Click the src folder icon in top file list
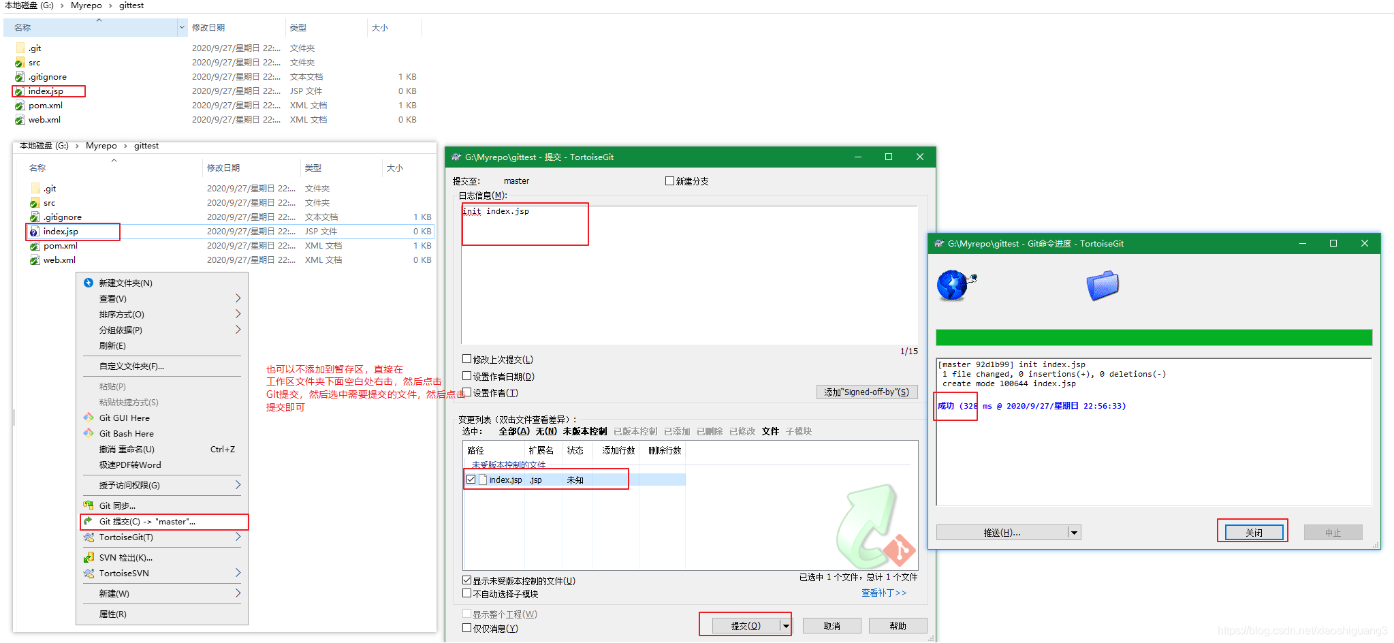 pos(20,63)
